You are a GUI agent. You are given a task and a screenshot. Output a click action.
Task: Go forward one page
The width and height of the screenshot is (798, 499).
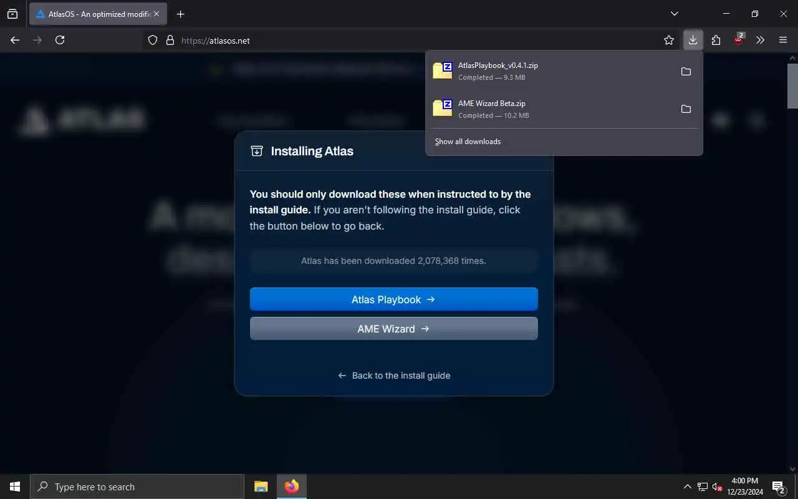pyautogui.click(x=37, y=40)
